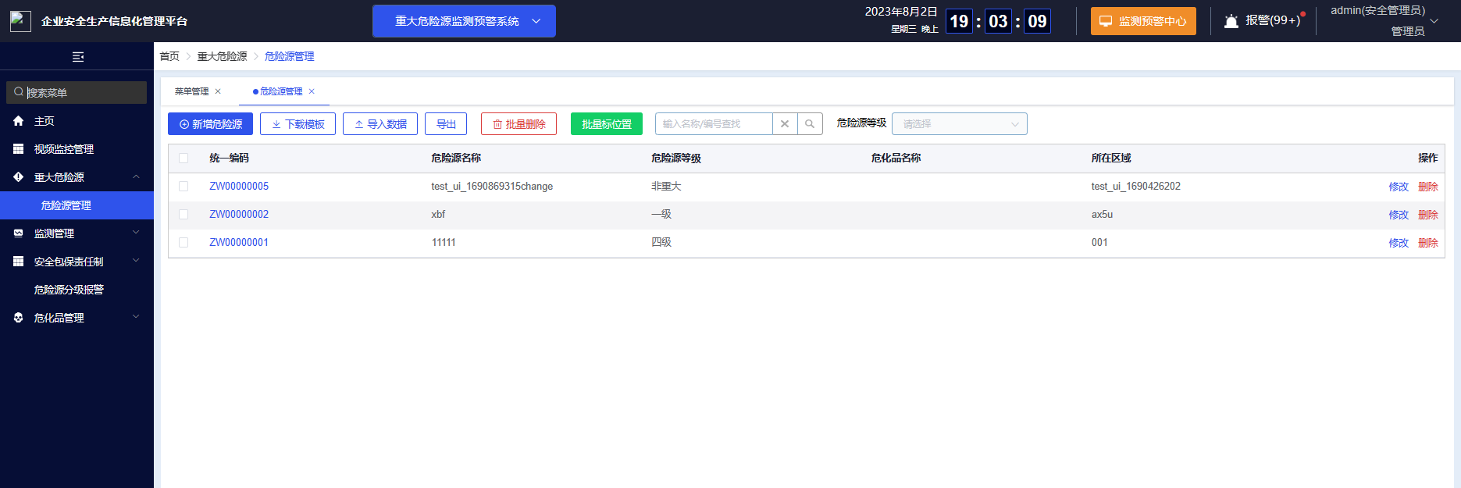Open the 重大危险源监测预警系统 system dropdown
The image size is (1461, 488).
pyautogui.click(x=464, y=21)
